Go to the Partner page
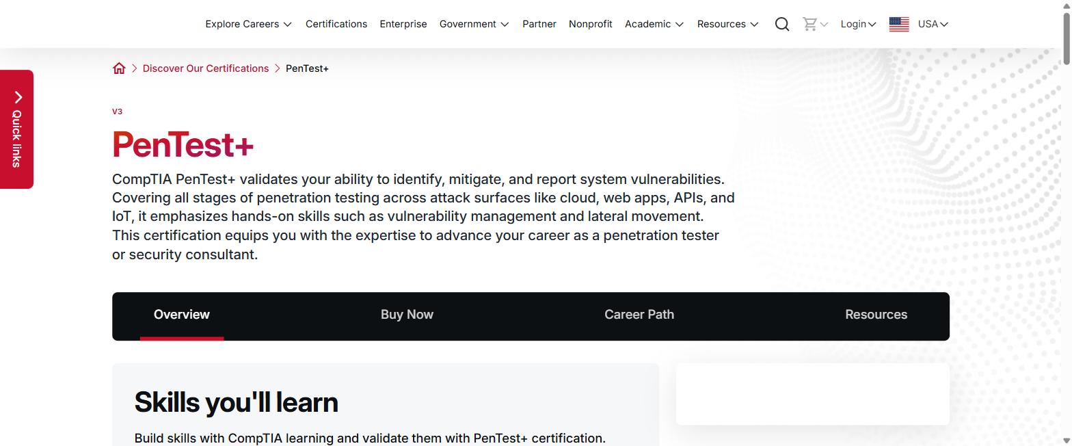The width and height of the screenshot is (1072, 446). tap(539, 24)
